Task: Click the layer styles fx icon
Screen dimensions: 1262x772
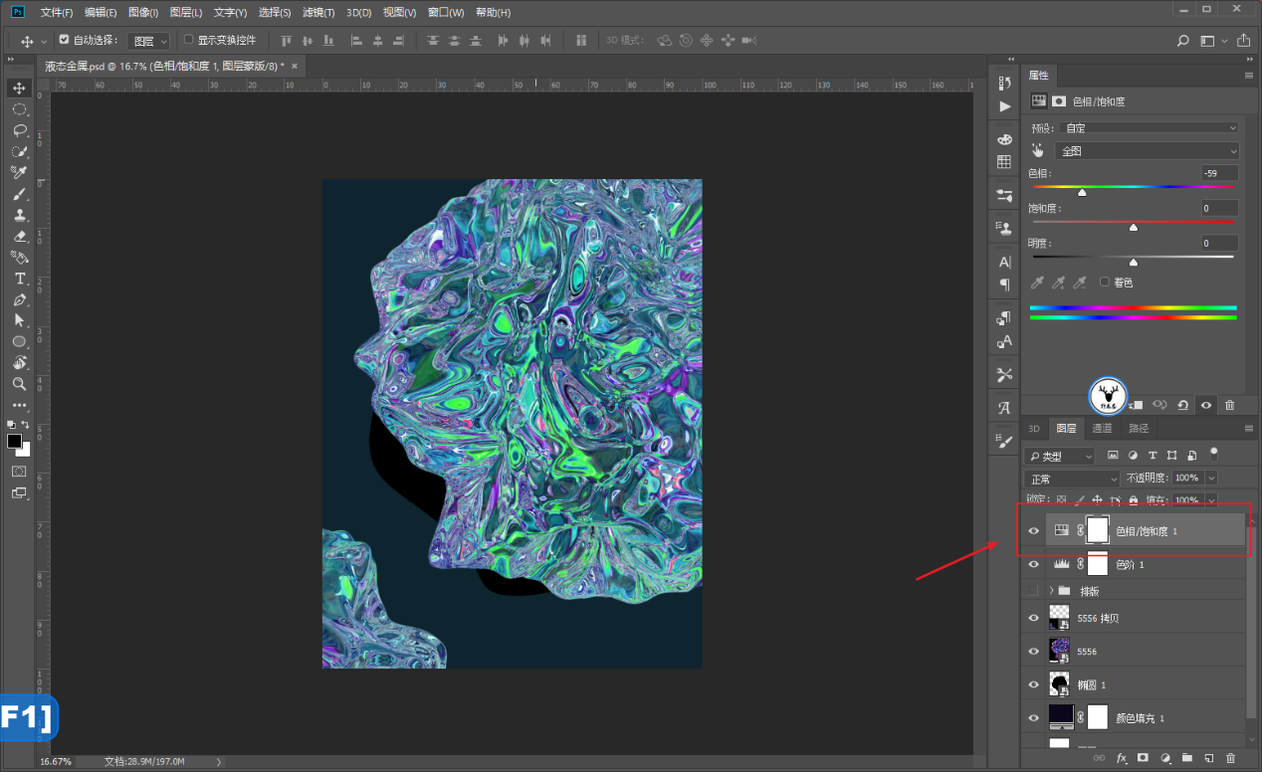Action: [x=1122, y=758]
